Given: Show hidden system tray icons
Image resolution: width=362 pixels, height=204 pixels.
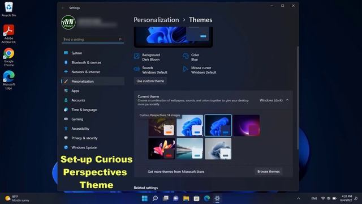Looking at the screenshot, I should 299,198.
